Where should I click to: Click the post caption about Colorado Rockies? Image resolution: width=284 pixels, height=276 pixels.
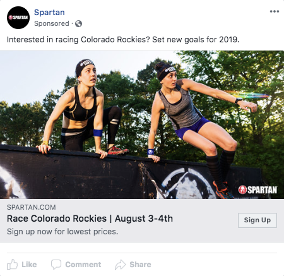(x=123, y=40)
